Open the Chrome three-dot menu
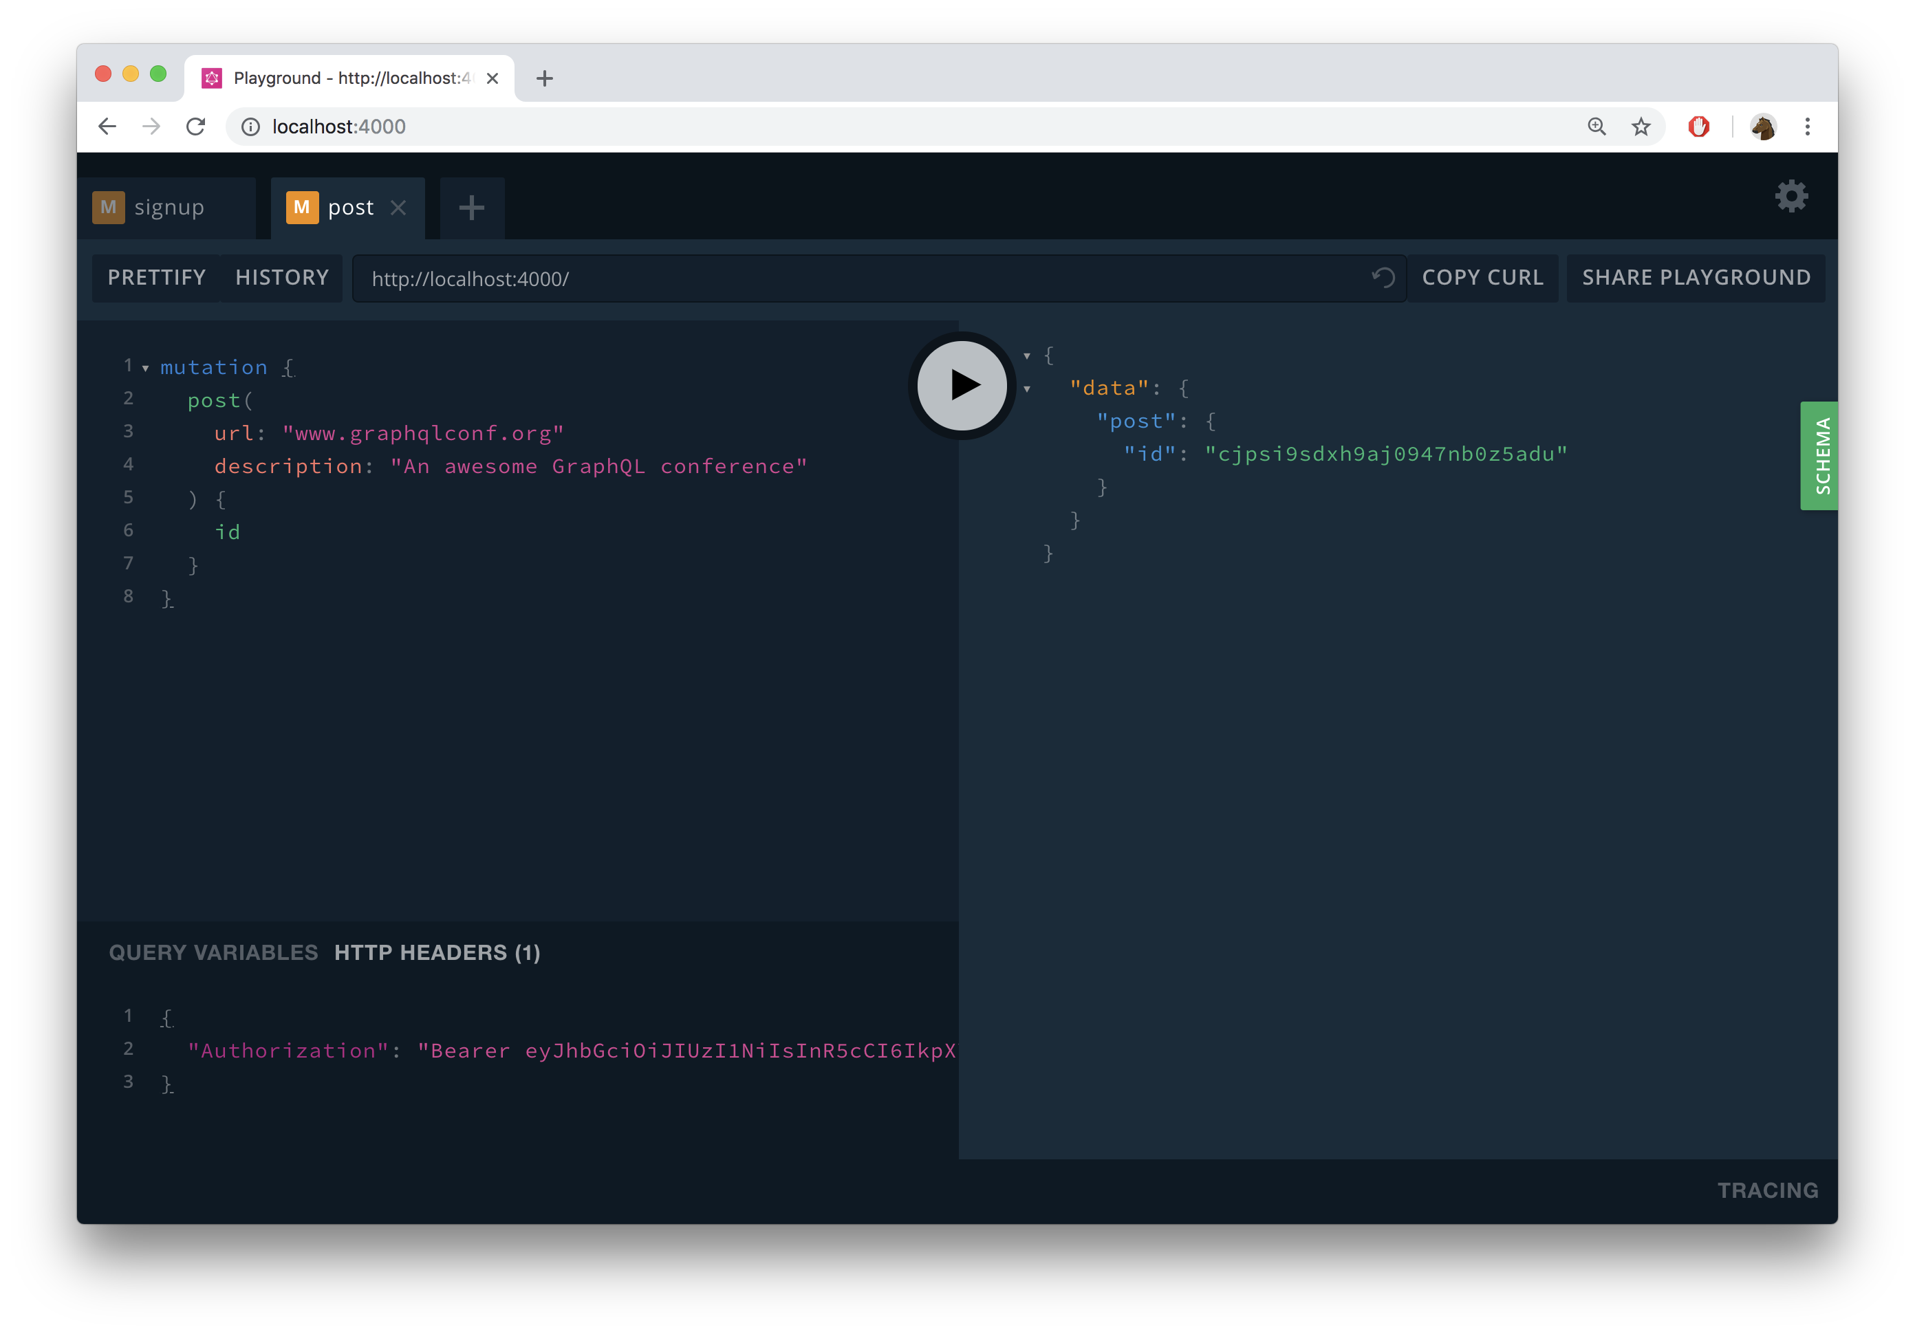Screen dimensions: 1915x1334 tap(1808, 127)
